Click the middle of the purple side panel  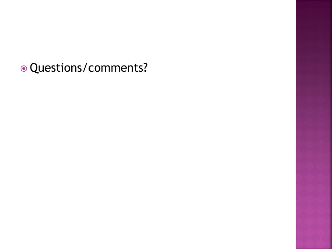[314, 124]
